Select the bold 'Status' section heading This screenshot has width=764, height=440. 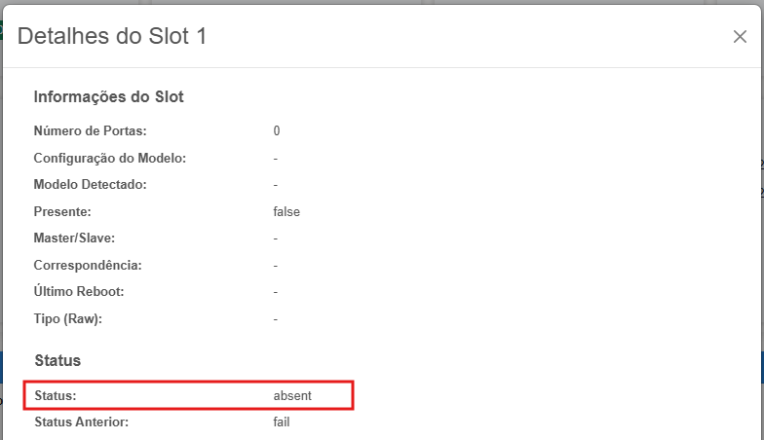coord(57,360)
